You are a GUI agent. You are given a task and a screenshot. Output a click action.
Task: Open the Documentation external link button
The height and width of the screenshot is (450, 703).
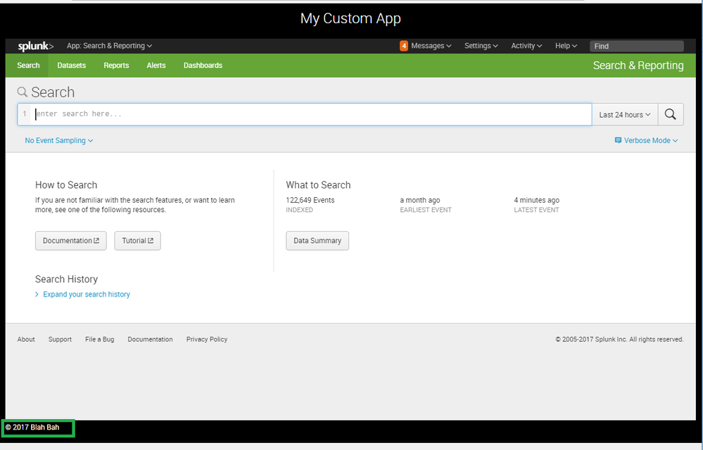71,240
